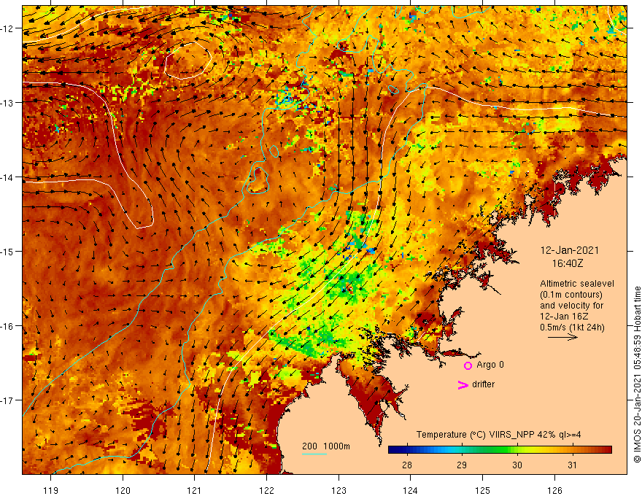Click latitude axis label -12
This screenshot has height=496, width=642.
click(7, 28)
